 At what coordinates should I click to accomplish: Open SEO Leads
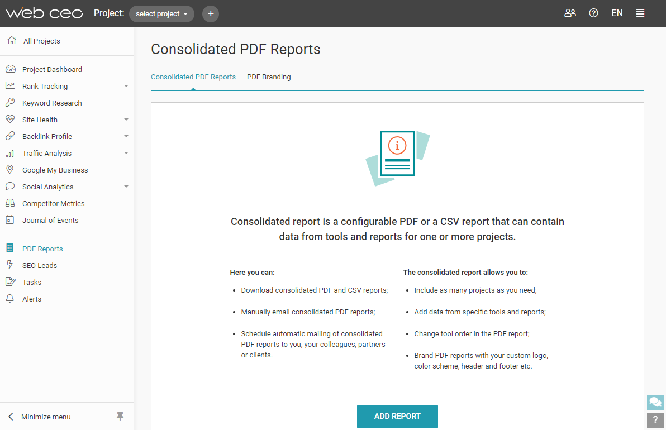(40, 266)
